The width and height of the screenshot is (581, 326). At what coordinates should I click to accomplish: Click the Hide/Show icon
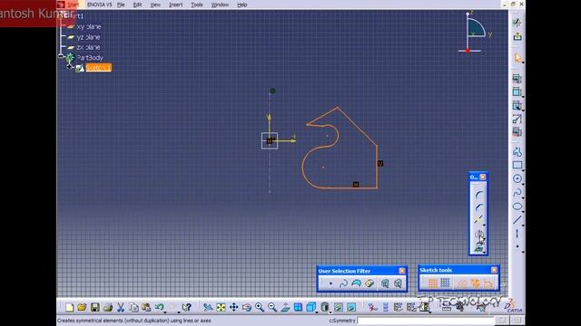339,308
